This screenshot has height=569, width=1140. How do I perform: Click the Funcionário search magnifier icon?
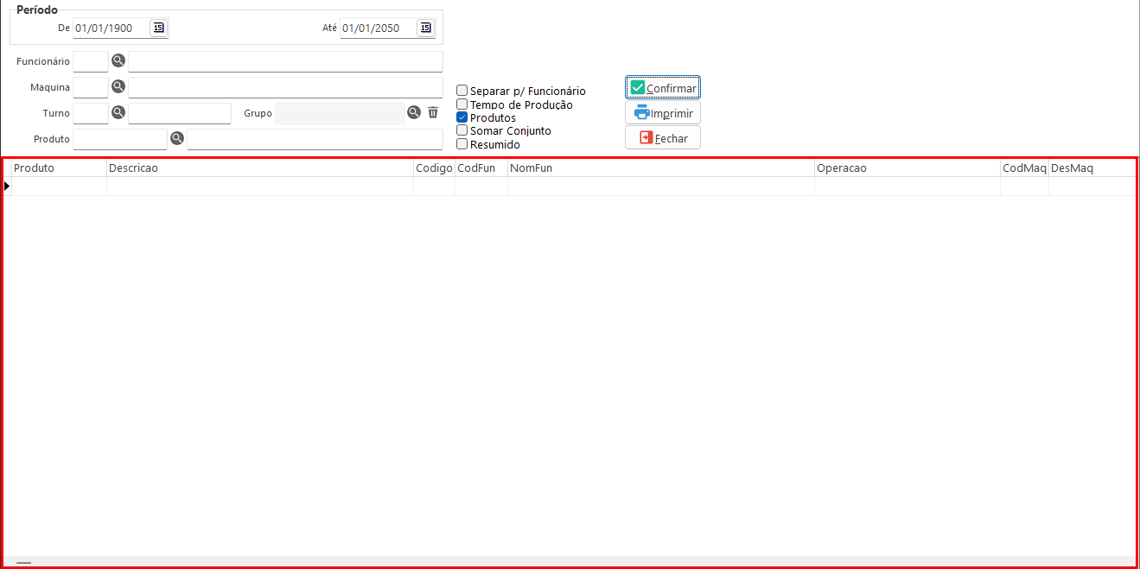coord(118,61)
